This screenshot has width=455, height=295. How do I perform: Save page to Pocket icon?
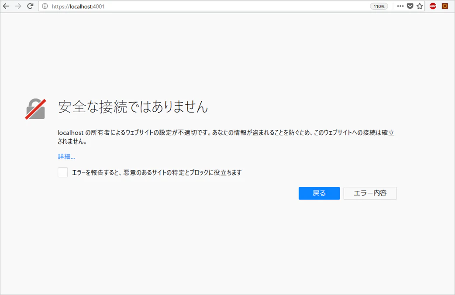point(410,6)
